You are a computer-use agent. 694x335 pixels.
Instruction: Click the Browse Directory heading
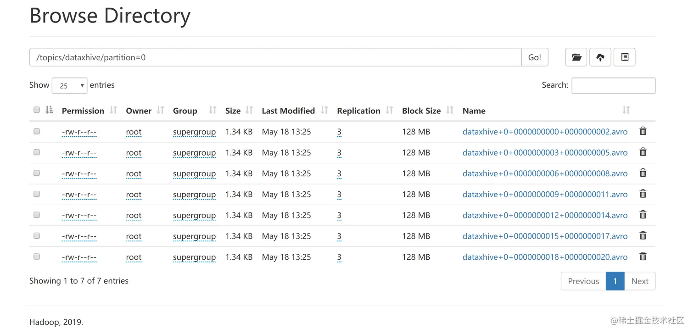point(110,15)
